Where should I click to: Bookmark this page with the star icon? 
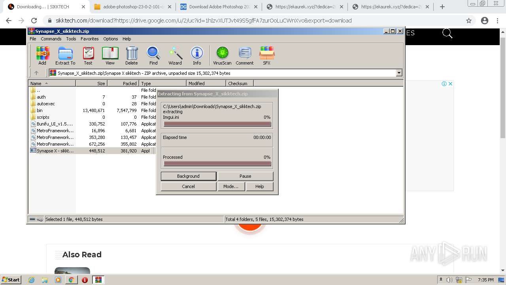[x=469, y=21]
